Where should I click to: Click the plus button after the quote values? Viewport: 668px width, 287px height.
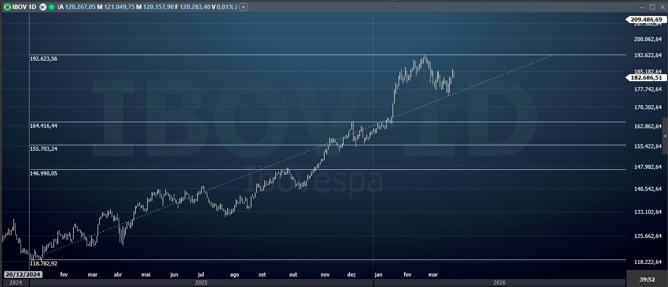pos(243,7)
